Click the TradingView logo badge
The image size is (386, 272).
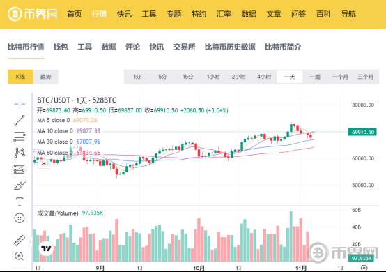(x=46, y=248)
